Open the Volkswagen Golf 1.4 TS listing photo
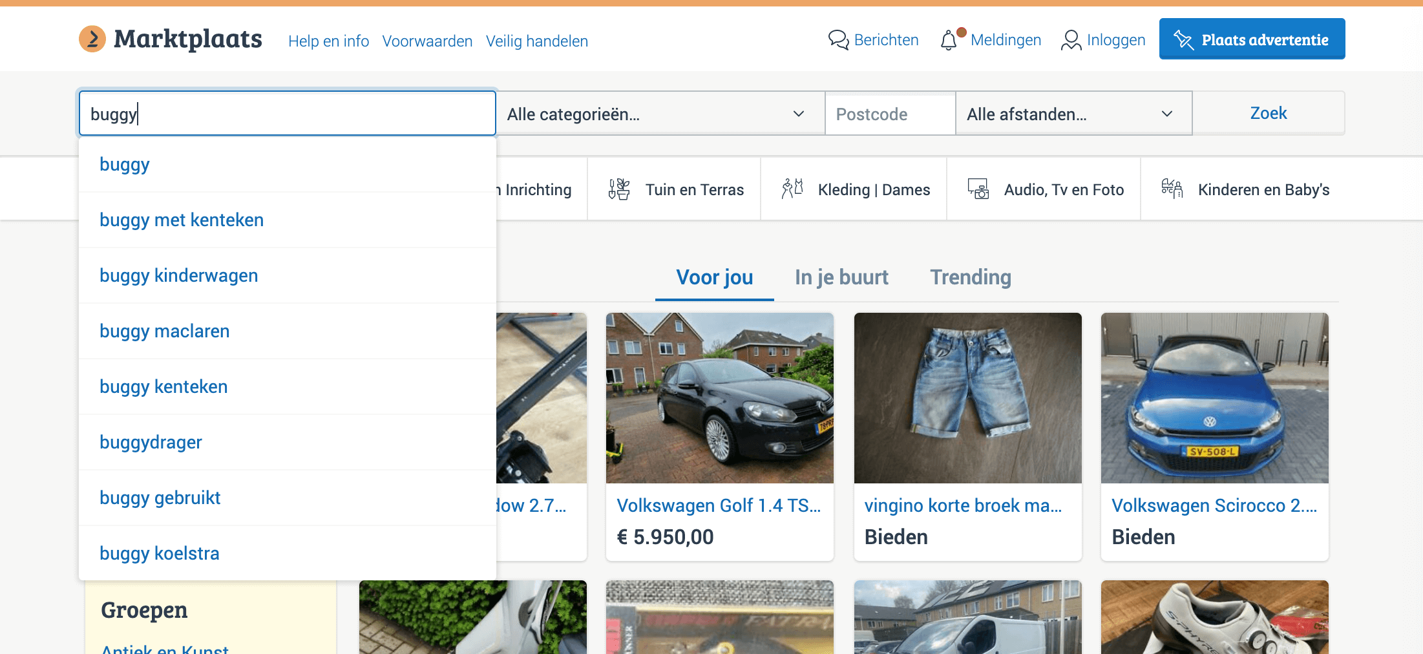 click(720, 398)
